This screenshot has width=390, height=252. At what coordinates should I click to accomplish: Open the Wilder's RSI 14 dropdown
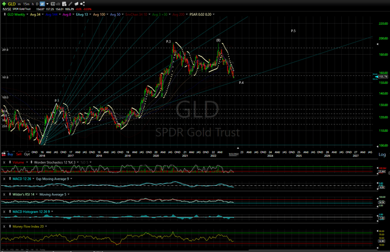[37, 194]
